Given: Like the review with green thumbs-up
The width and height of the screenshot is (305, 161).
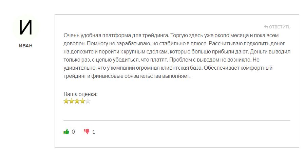Looking at the screenshot, I should [66, 132].
